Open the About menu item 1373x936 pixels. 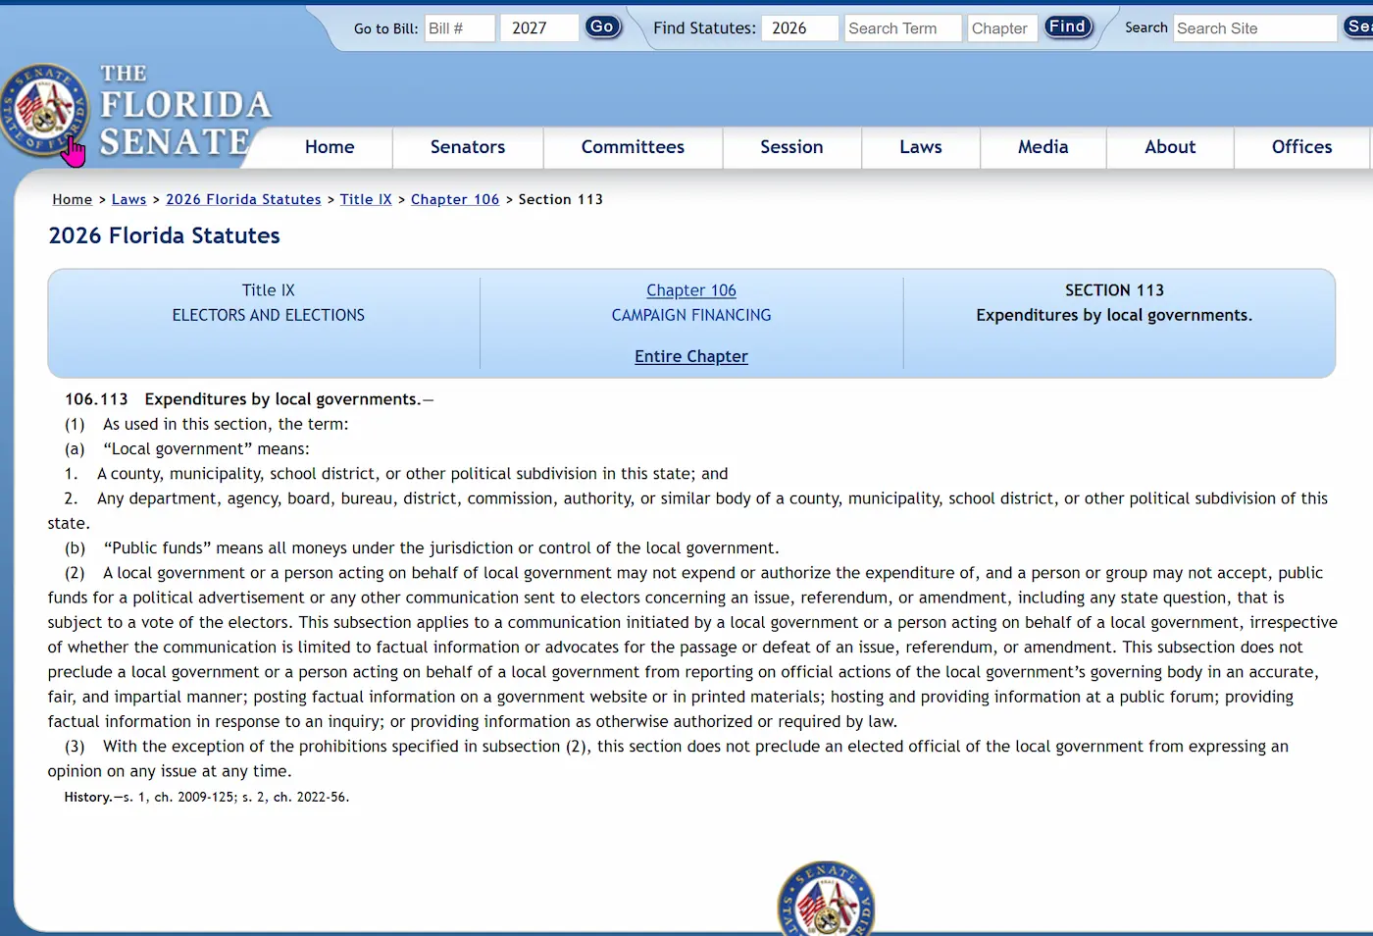pos(1170,147)
